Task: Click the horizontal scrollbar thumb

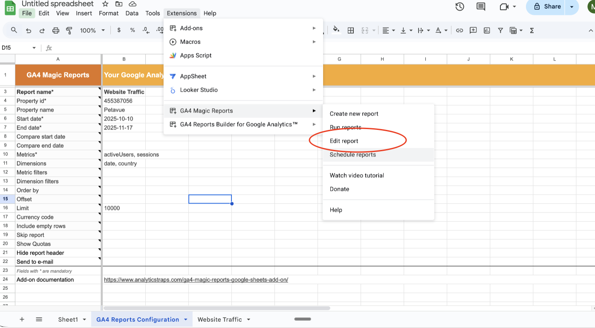Action: (x=217, y=308)
